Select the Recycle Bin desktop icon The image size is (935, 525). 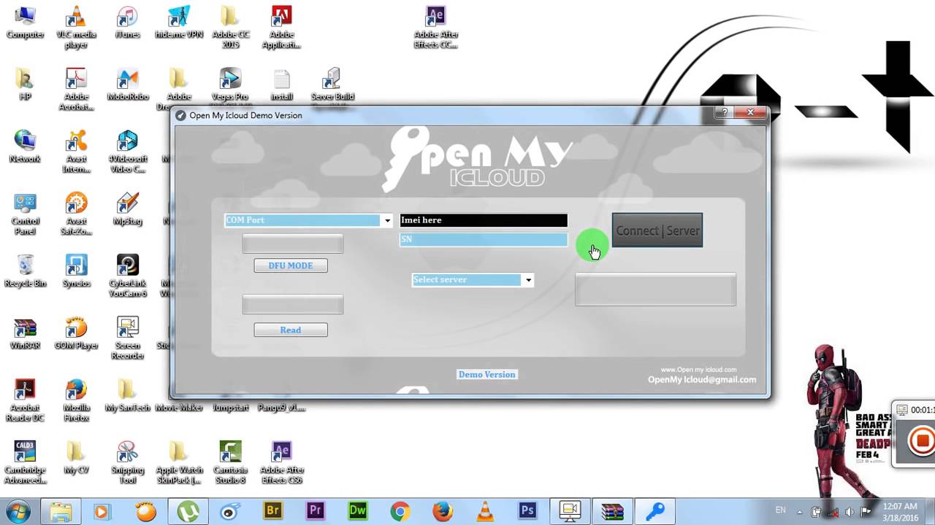(x=25, y=271)
